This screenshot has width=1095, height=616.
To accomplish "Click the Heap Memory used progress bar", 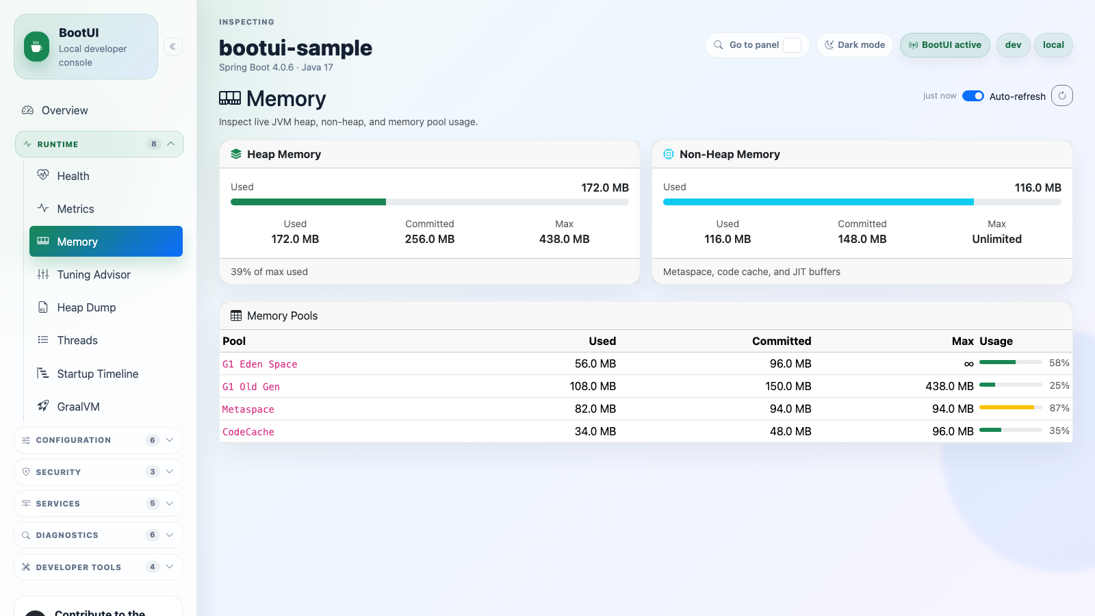I will [x=430, y=202].
